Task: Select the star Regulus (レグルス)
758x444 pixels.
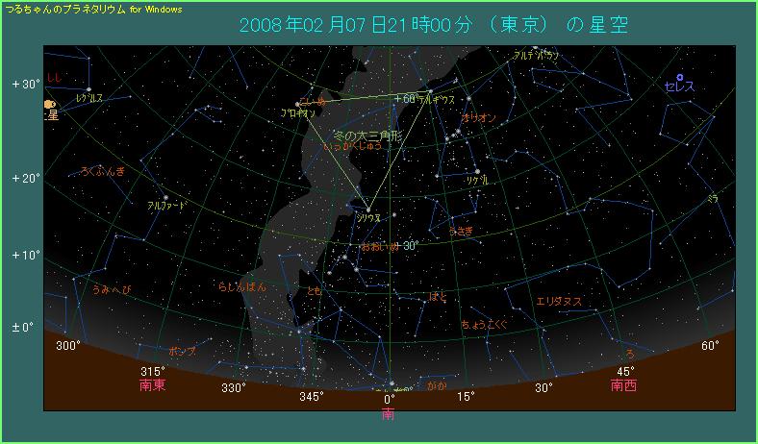Action: [88, 90]
